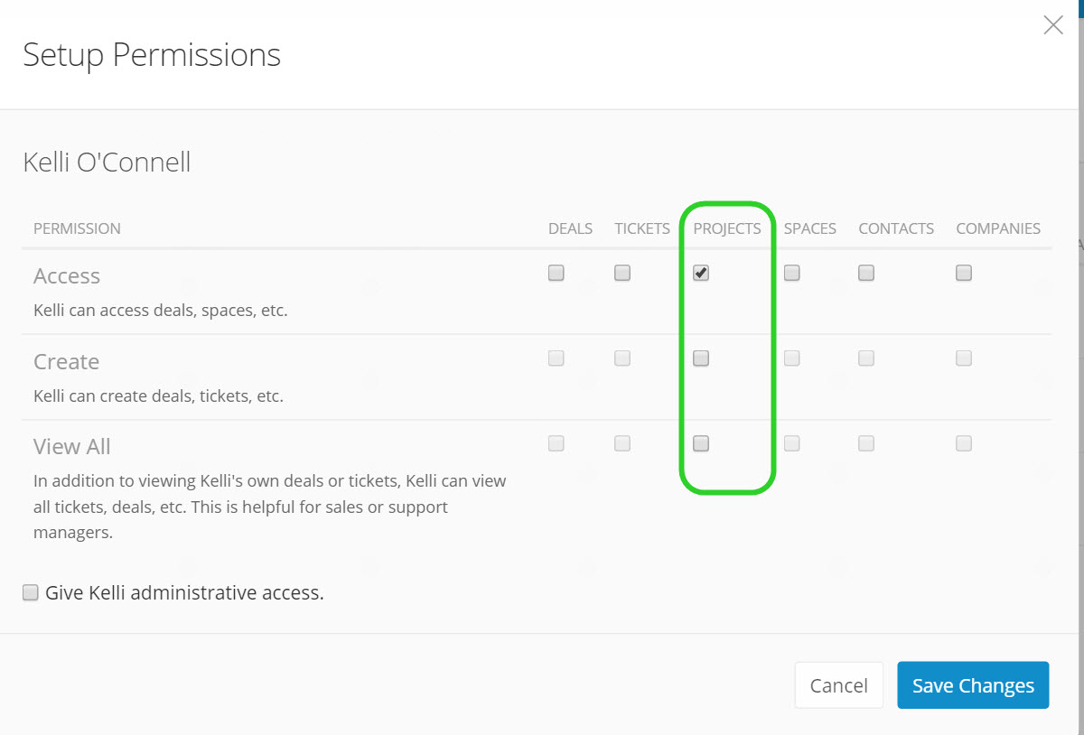
Task: Uncheck Access permission for Projects
Action: coord(701,273)
